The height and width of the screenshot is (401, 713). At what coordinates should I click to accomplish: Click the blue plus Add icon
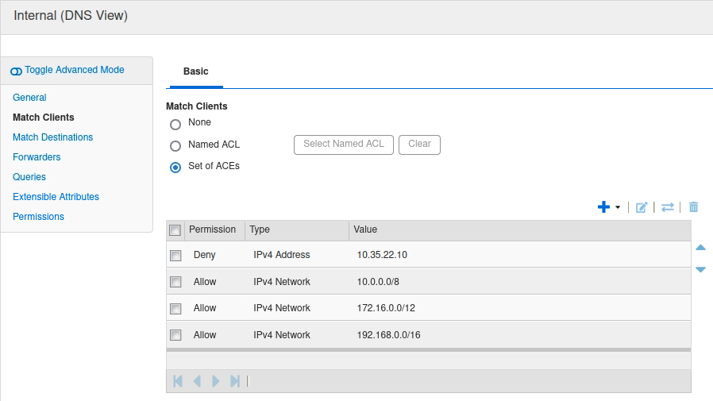click(603, 207)
